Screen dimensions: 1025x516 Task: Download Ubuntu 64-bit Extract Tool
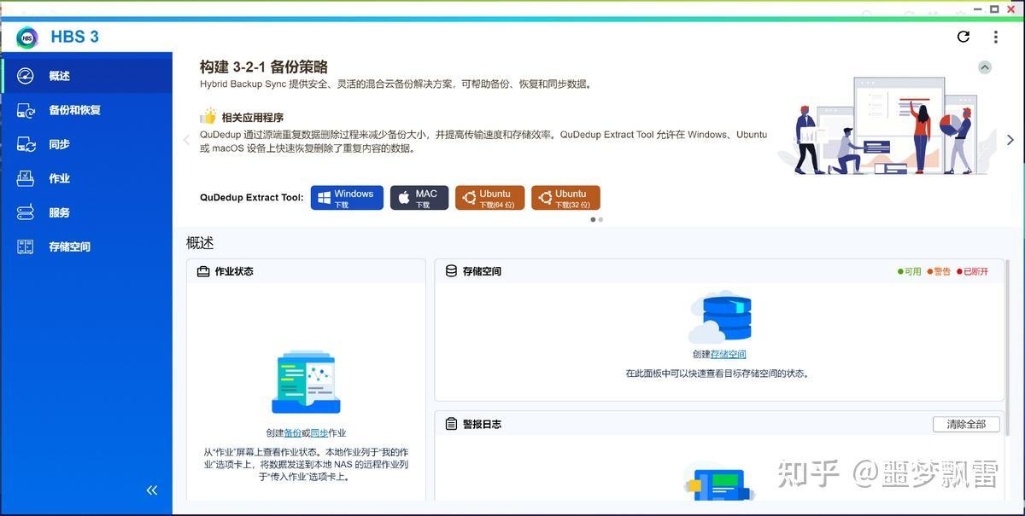click(x=489, y=198)
